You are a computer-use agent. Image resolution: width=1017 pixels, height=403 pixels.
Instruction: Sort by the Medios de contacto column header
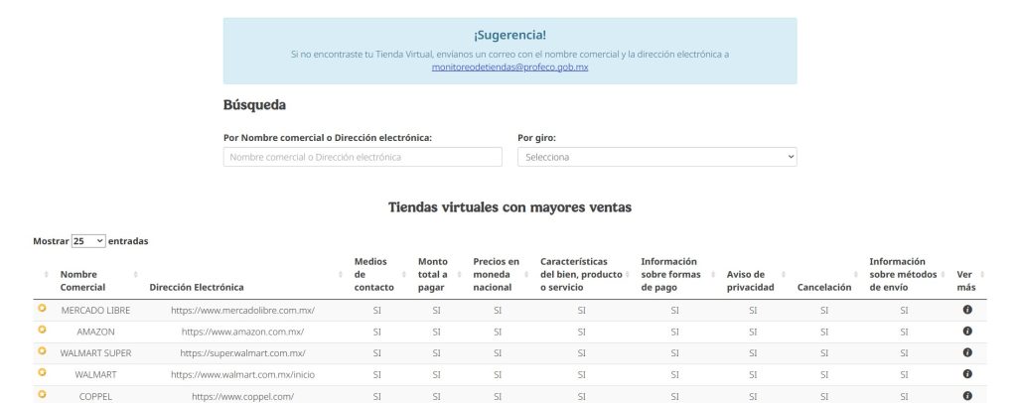click(x=373, y=274)
